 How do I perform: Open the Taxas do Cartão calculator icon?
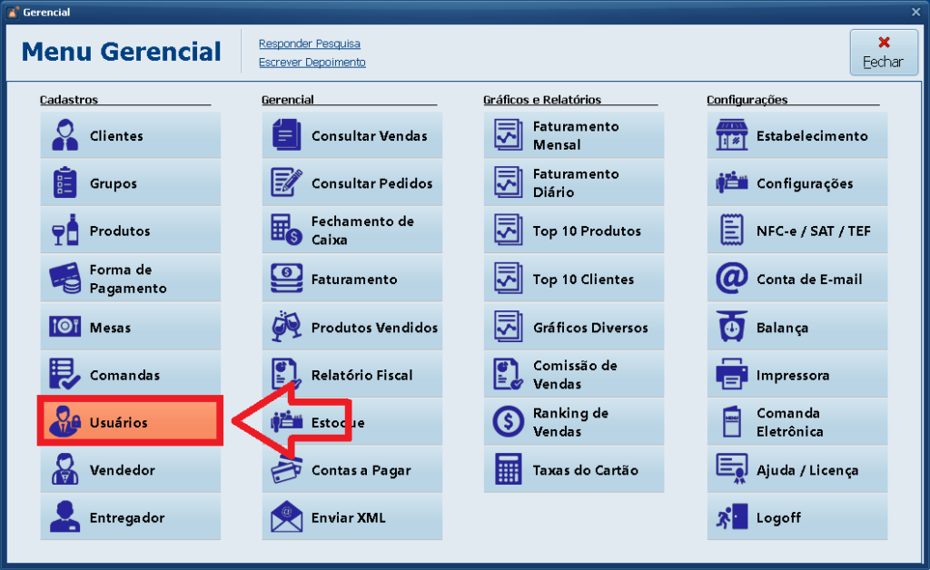click(x=508, y=469)
